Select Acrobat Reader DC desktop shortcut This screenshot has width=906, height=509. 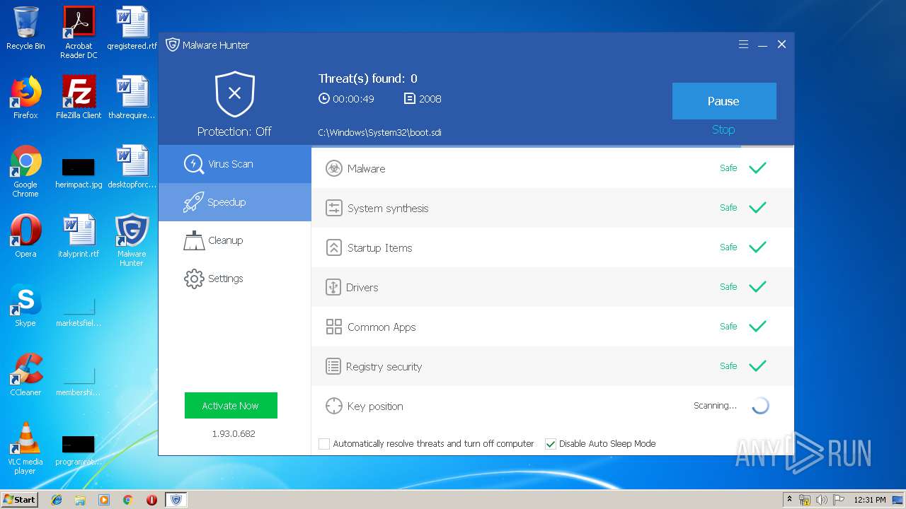pyautogui.click(x=79, y=33)
